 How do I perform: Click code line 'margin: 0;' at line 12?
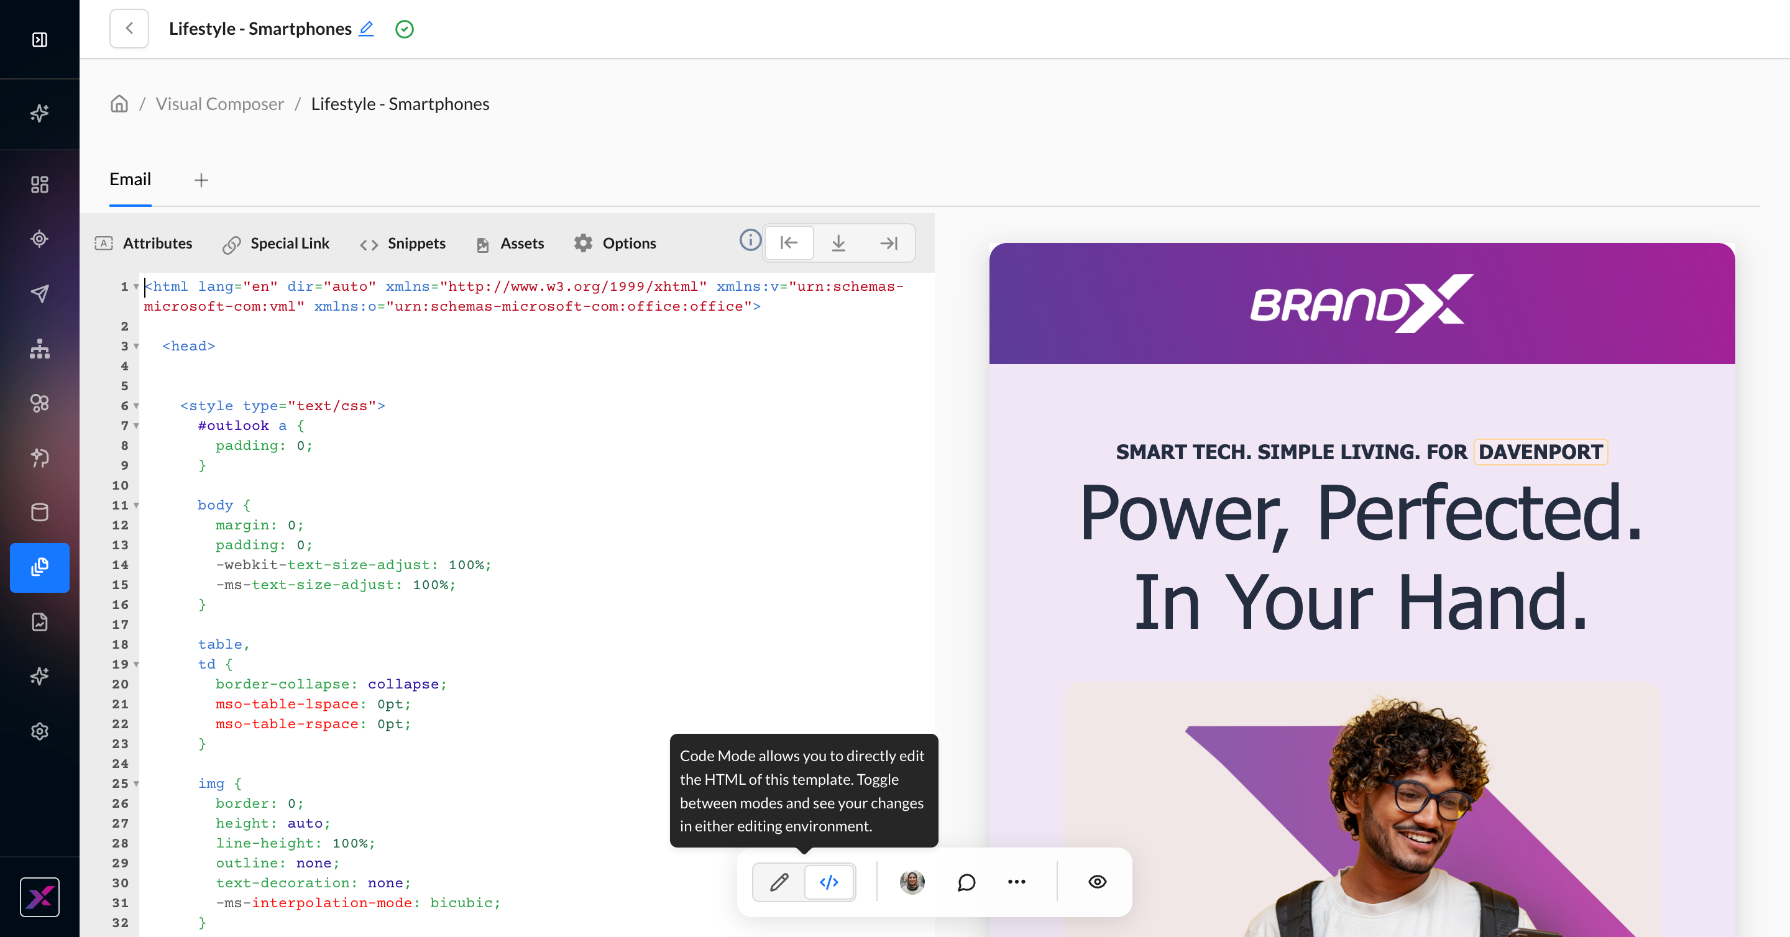coord(259,525)
